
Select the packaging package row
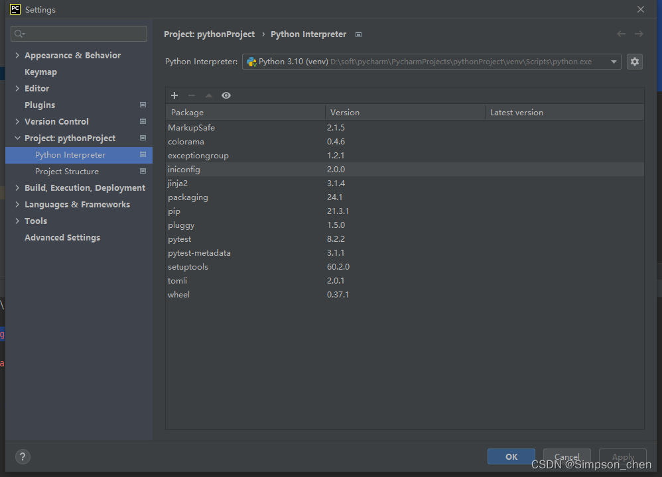pos(405,197)
